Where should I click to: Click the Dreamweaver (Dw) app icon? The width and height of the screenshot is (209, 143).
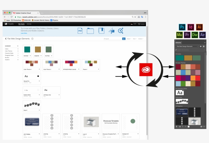tap(195, 35)
